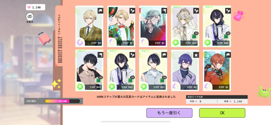Click the yellow sparkles sticker icon
The height and width of the screenshot is (125, 271).
pos(56,84)
